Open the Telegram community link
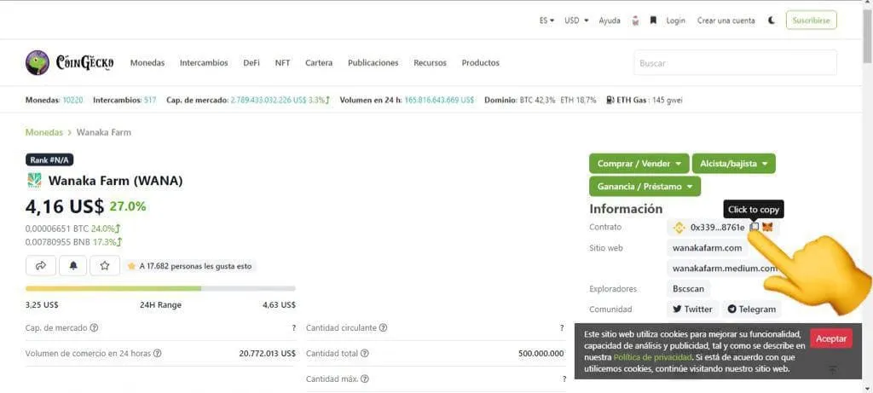 (x=752, y=309)
